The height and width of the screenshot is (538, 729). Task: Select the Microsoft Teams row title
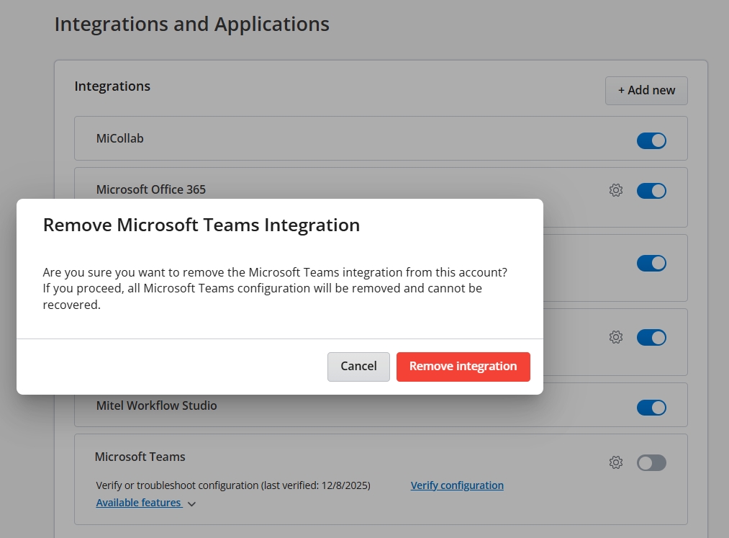coord(140,457)
